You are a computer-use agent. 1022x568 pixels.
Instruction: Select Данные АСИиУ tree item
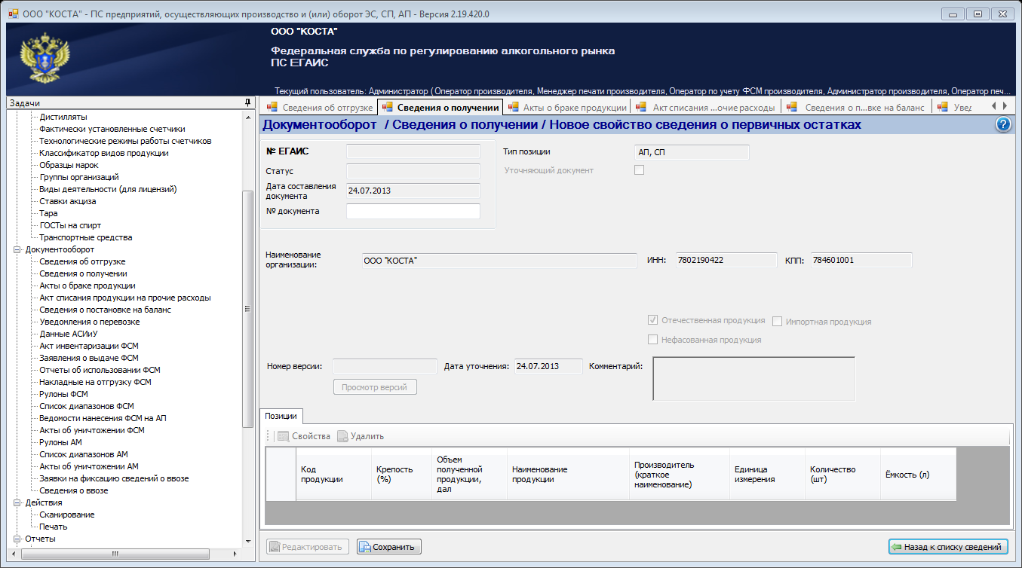[69, 334]
